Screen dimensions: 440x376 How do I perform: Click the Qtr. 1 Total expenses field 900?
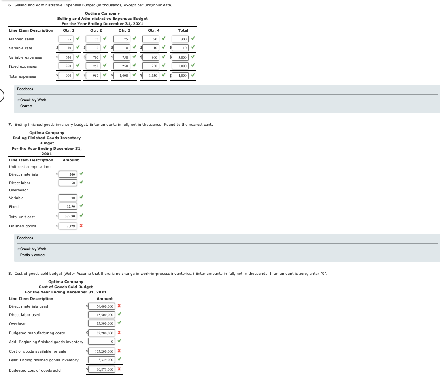click(x=66, y=75)
